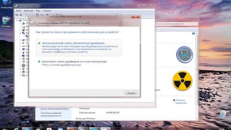231x130 pixels.
Task: Select the speaker icon in device tree
Action: point(23,43)
